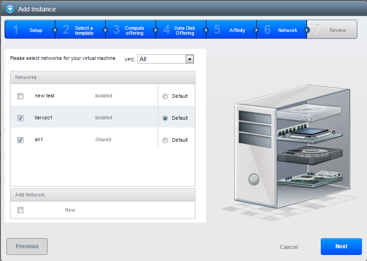Viewport: 367px width, 261px height.
Task: Click the Add Network section header
Action: [103, 195]
